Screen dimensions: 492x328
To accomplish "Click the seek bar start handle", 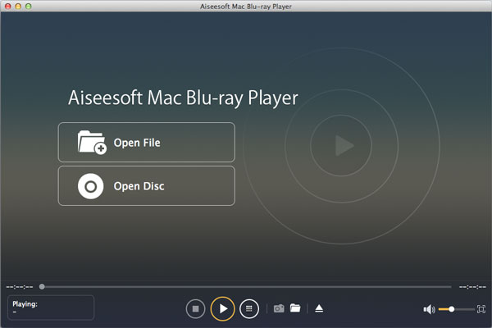I will click(42, 287).
